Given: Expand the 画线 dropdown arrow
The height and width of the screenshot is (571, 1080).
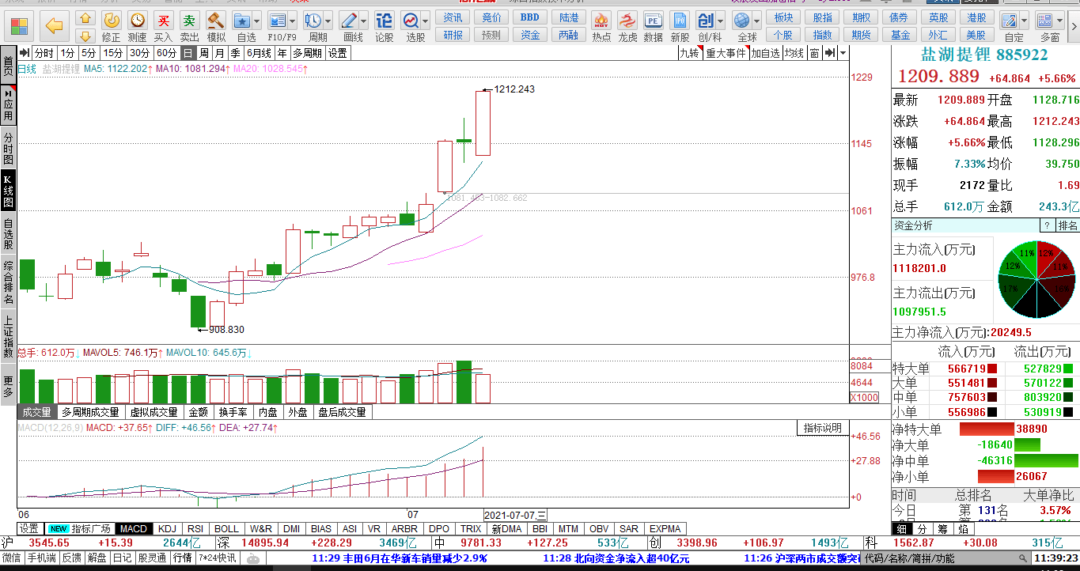Looking at the screenshot, I should [x=363, y=21].
